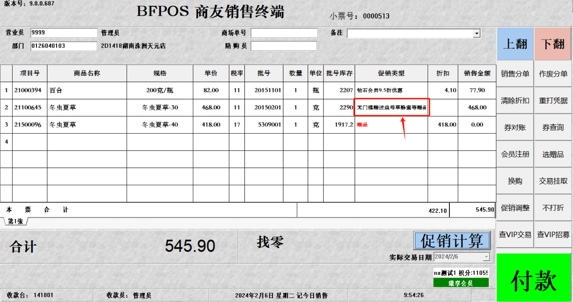Click the 销售金额 column header
This screenshot has height=302, width=573.
477,73
